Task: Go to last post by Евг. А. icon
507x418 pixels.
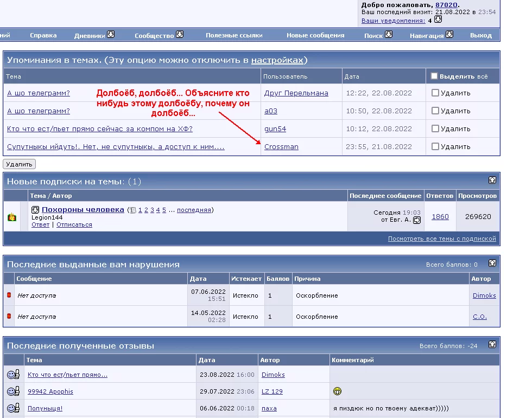Action: pyautogui.click(x=417, y=220)
